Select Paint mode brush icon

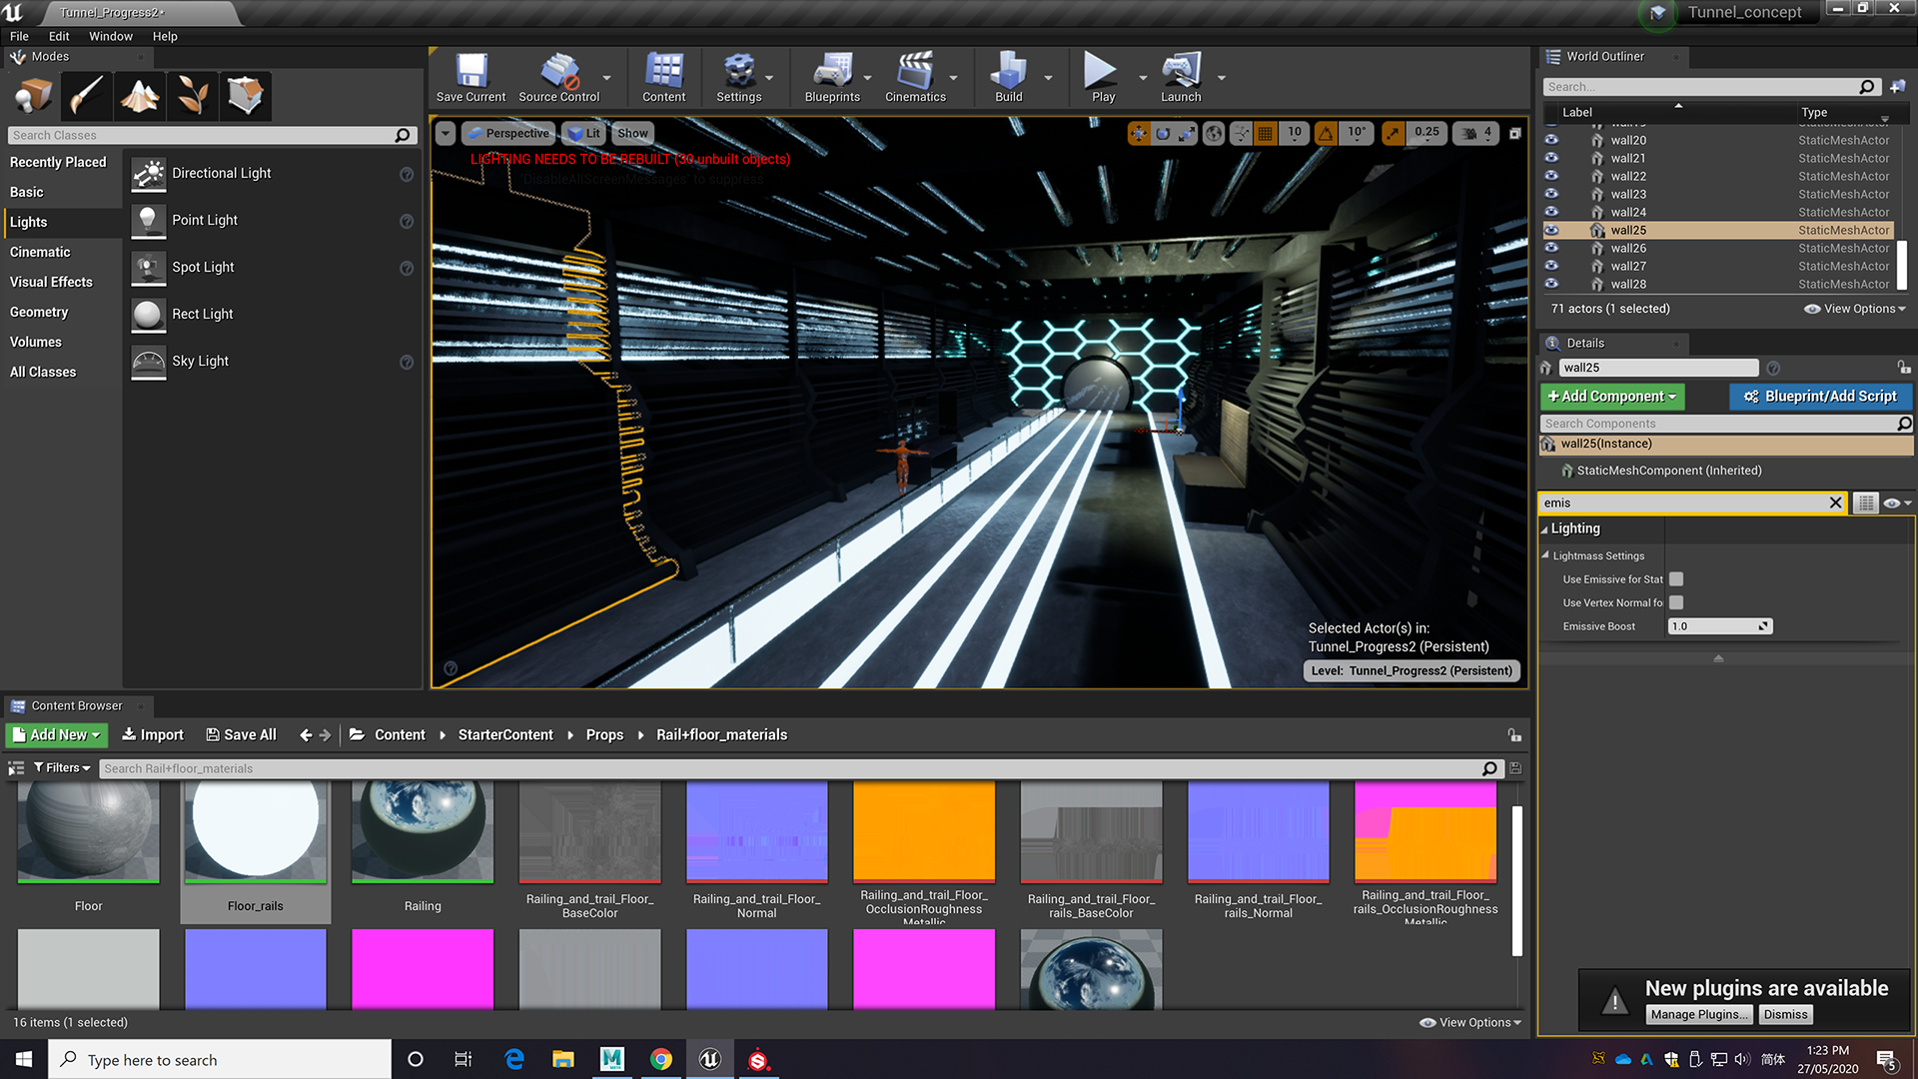coord(86,96)
